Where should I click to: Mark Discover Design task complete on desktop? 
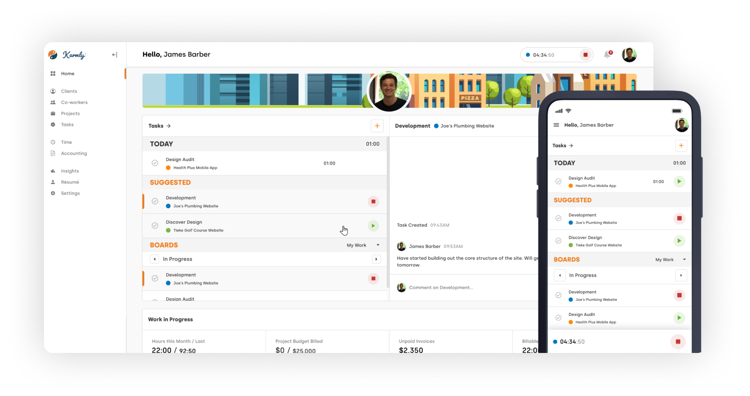click(155, 226)
